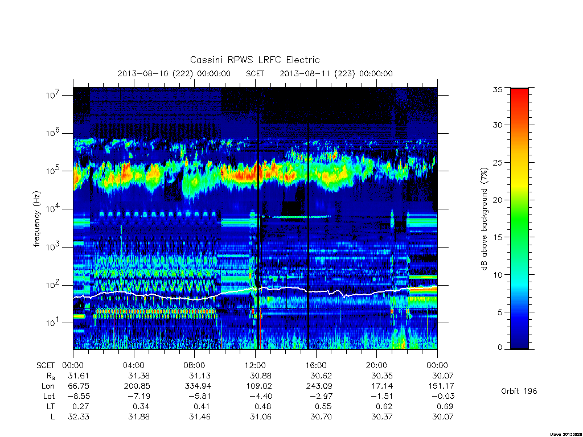Screen dimensions: 583x437
Task: Click the '20:00' SCET time label
Action: click(377, 365)
